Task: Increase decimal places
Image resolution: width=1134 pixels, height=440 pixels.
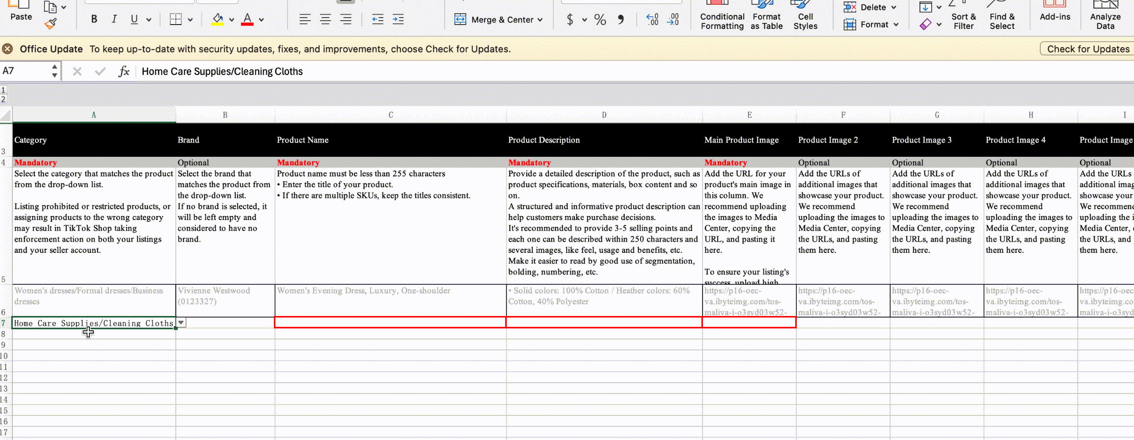Action: pos(652,20)
